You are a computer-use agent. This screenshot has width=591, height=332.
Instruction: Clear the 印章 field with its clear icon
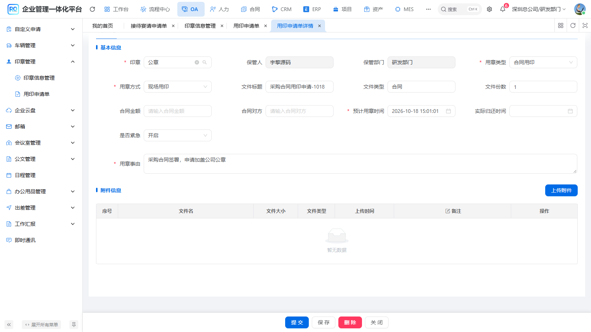tap(197, 62)
